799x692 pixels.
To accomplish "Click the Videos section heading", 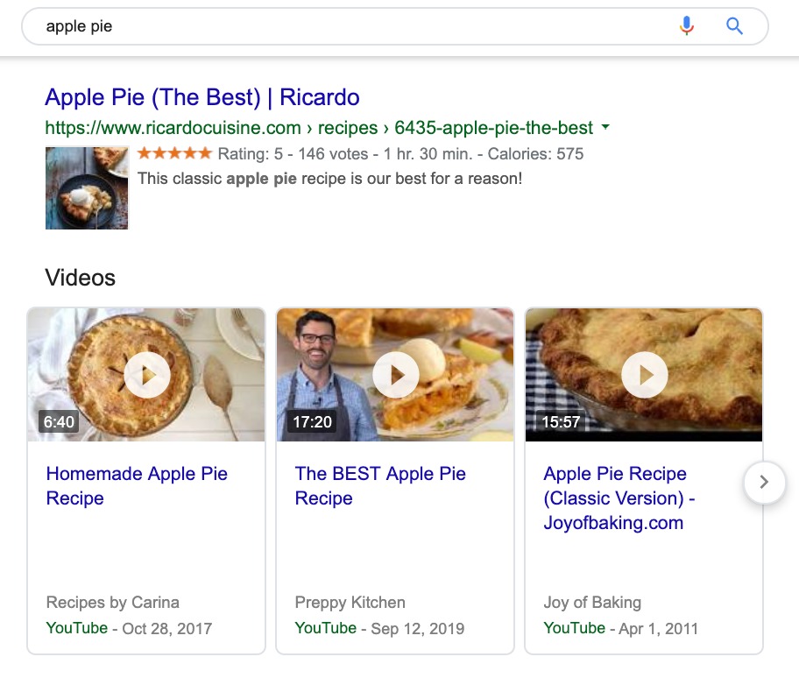I will pos(80,278).
